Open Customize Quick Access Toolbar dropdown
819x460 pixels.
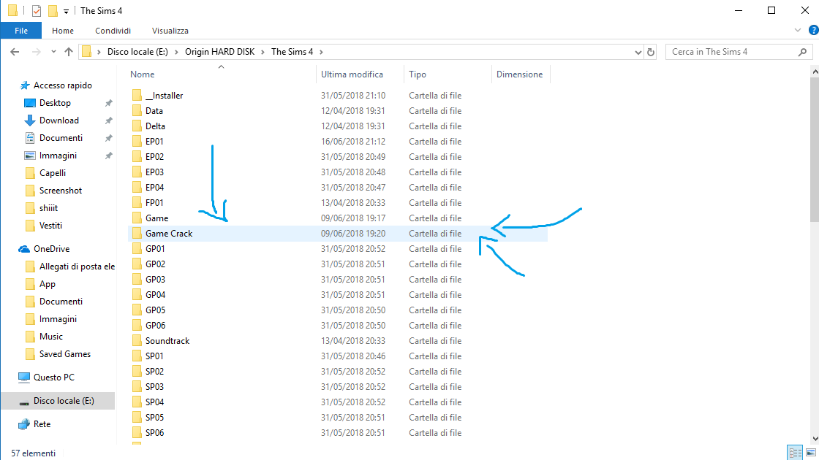[66, 11]
